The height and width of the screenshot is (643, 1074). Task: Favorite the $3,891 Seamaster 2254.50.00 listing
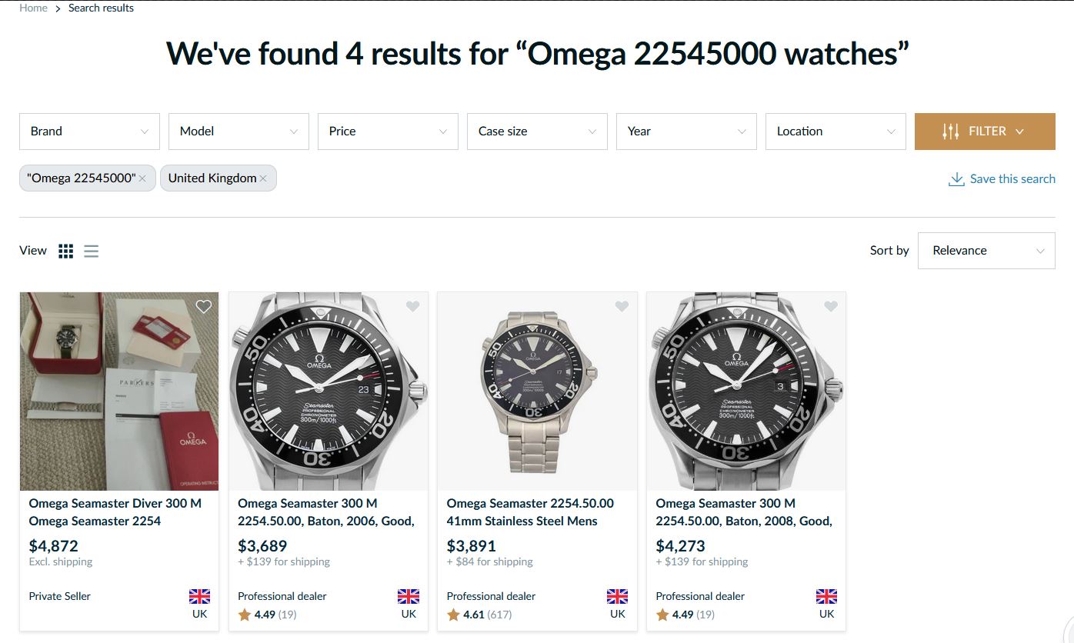pos(622,307)
